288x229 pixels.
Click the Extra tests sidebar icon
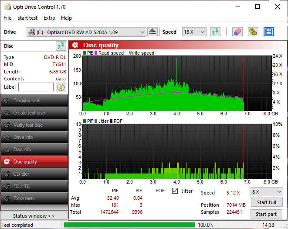click(x=7, y=198)
